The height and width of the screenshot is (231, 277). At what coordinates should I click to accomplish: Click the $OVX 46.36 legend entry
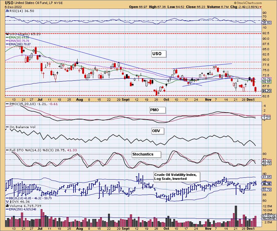tap(18, 201)
